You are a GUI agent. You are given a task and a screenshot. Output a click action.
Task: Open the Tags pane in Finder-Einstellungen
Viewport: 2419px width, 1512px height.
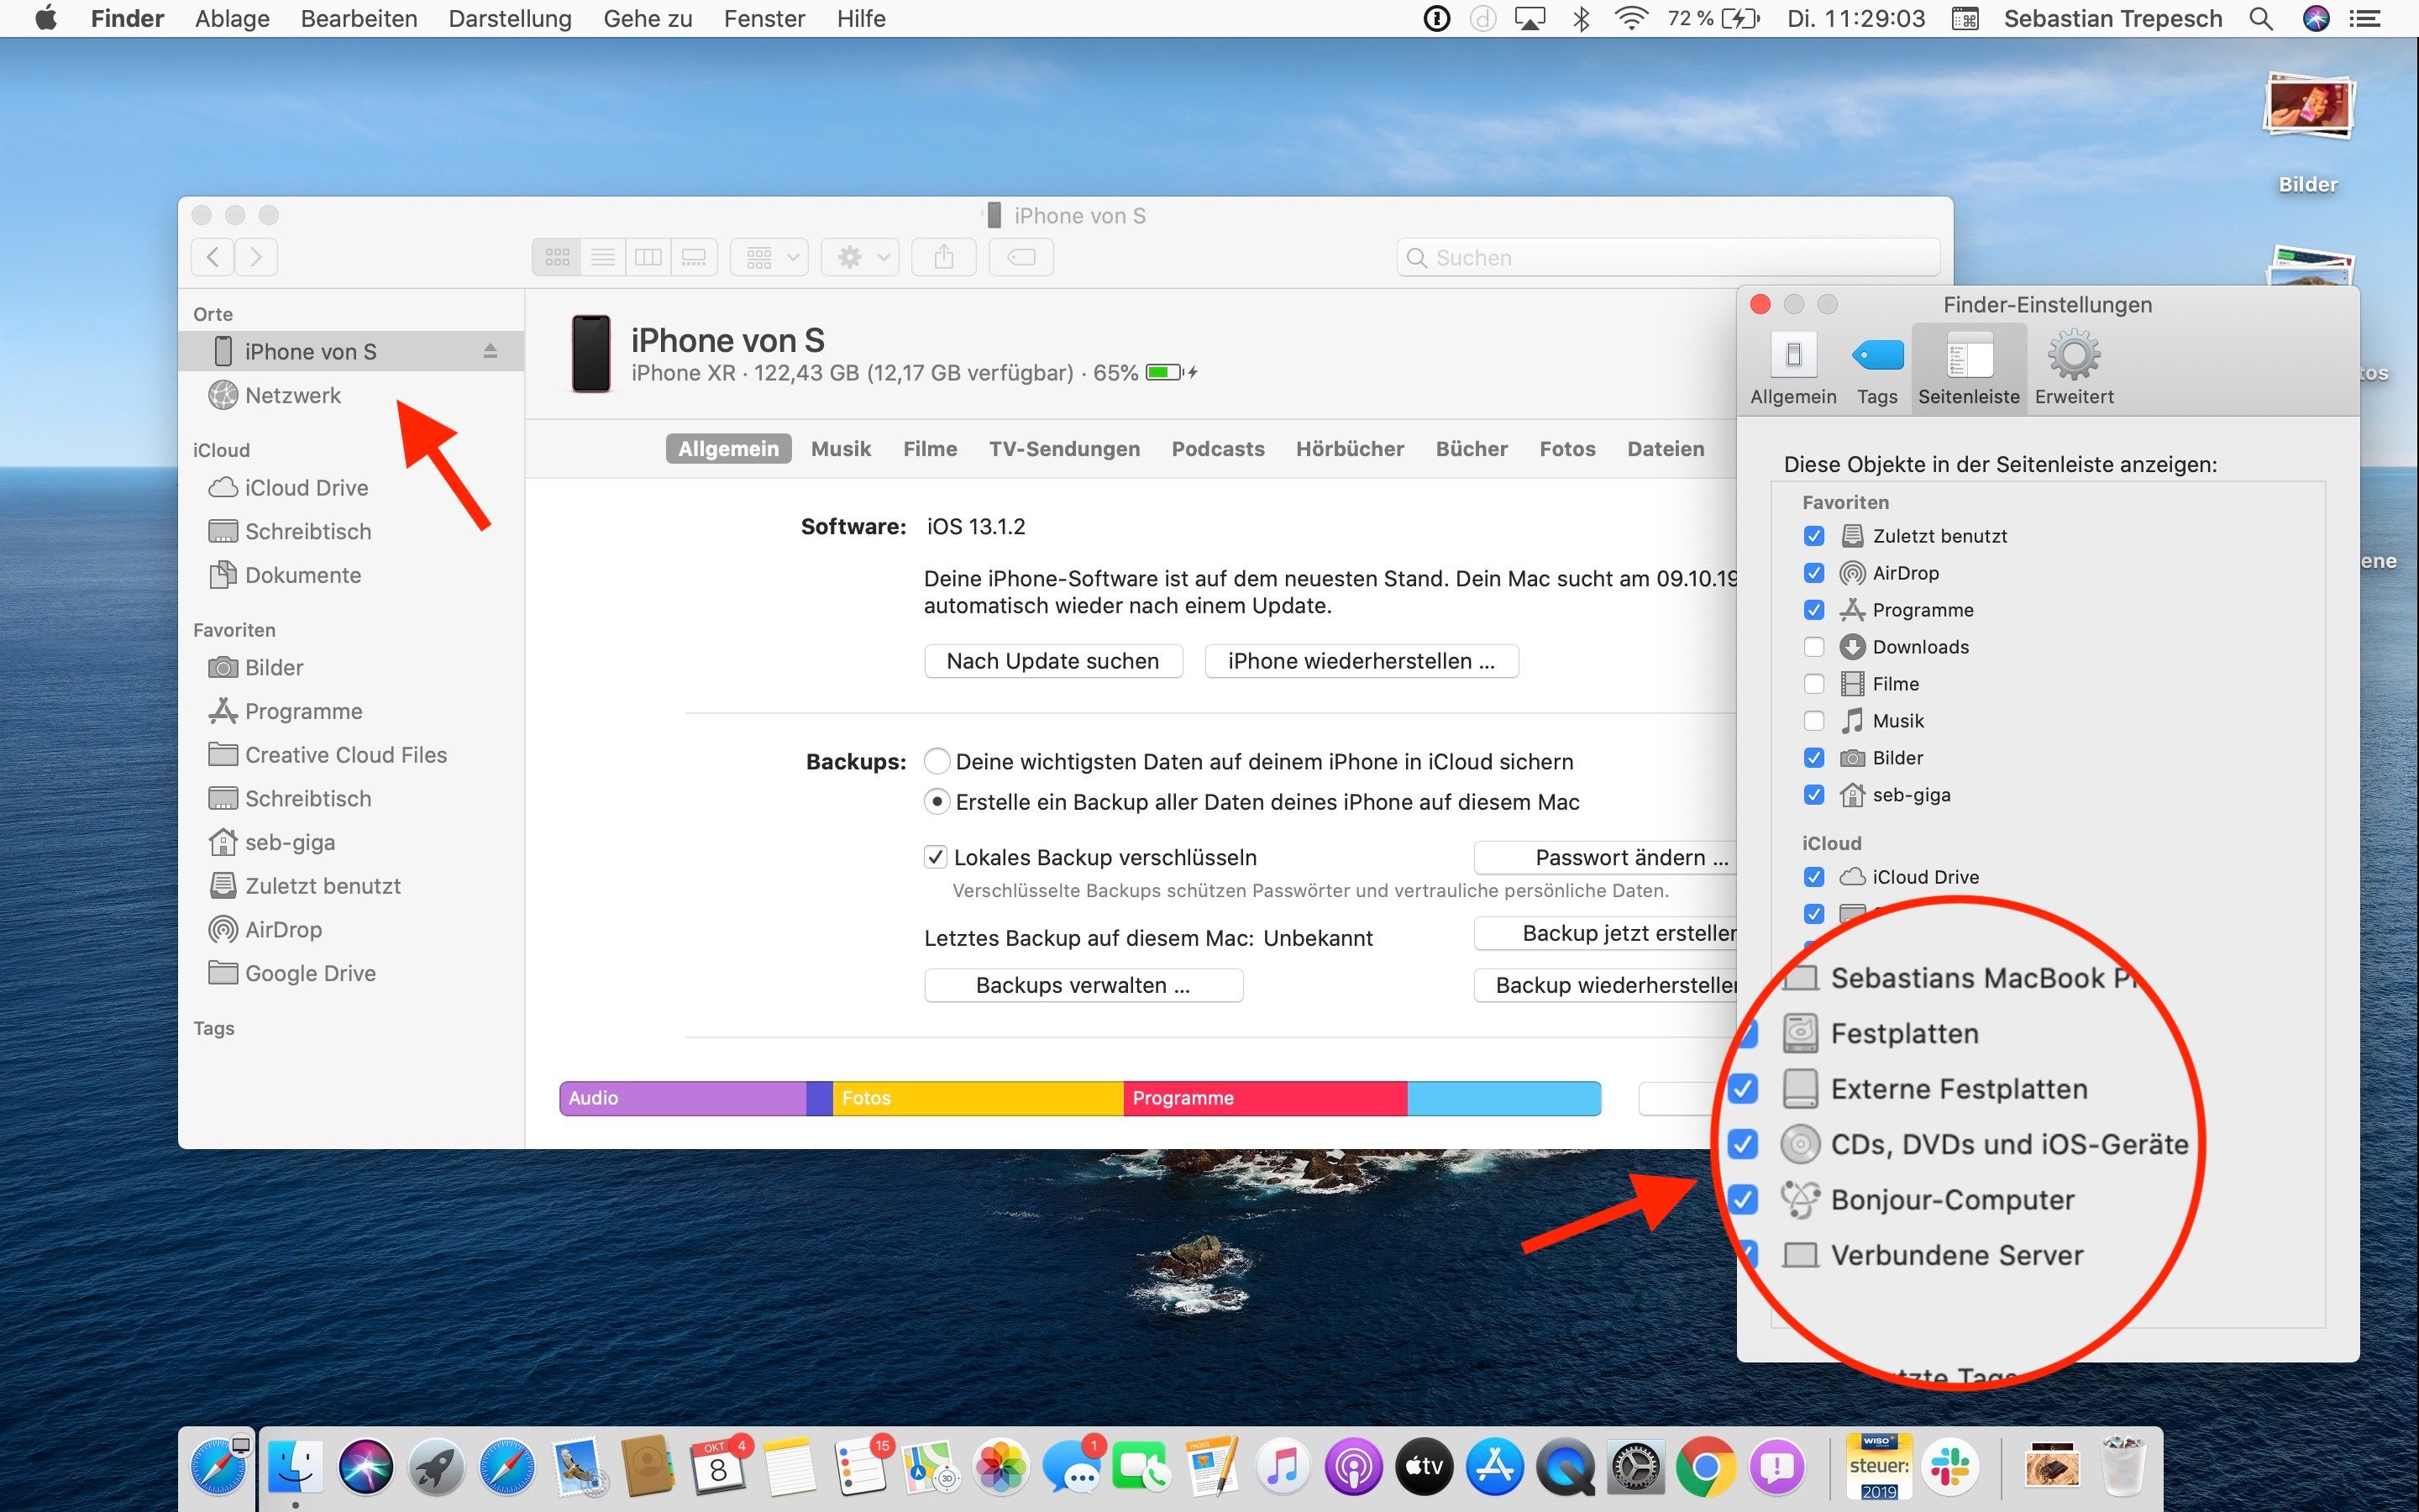coord(1877,369)
